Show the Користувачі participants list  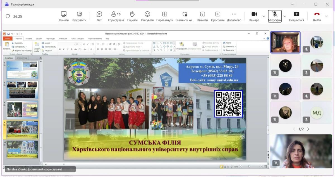tap(116, 16)
